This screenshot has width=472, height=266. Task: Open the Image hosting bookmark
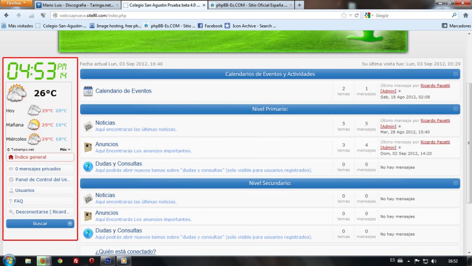point(115,26)
